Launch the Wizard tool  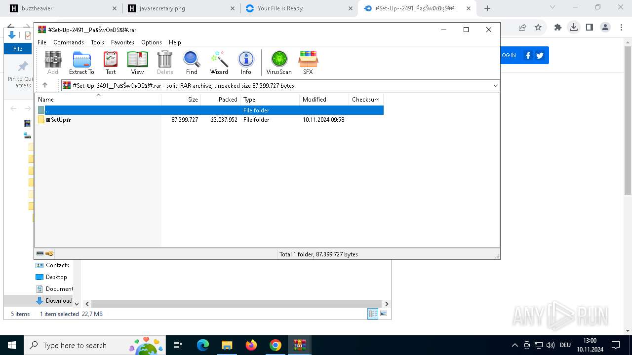pyautogui.click(x=219, y=63)
